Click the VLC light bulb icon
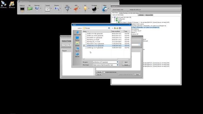Image resolution: width=203 pixels, height=114 pixels. (x=85, y=9)
